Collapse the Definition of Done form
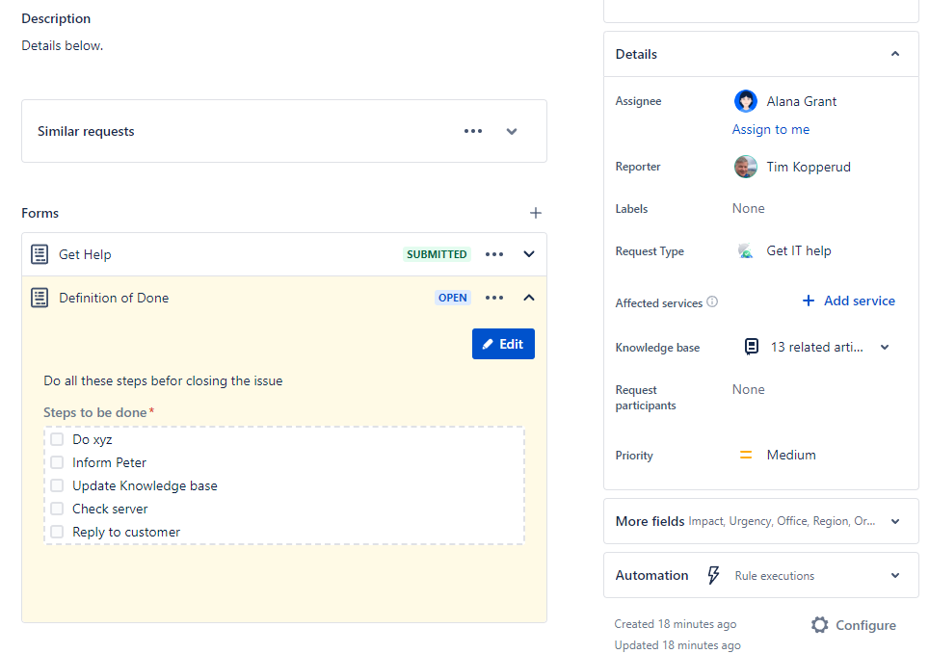Image resolution: width=929 pixels, height=654 pixels. (x=529, y=298)
